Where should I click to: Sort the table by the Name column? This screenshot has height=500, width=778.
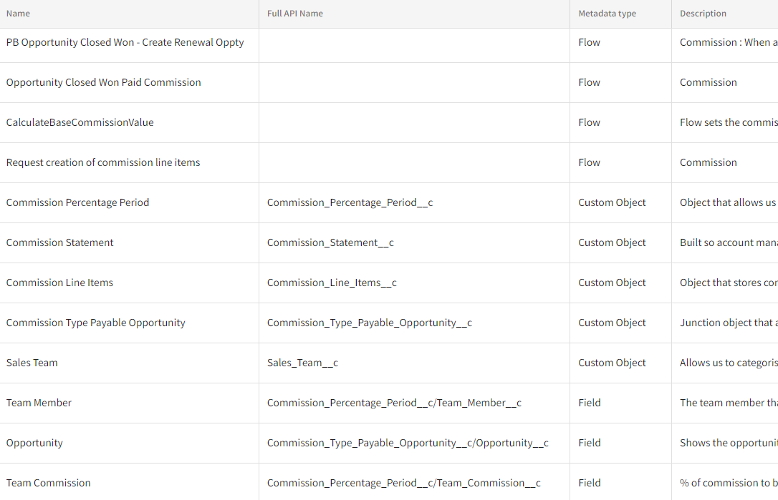pos(18,13)
